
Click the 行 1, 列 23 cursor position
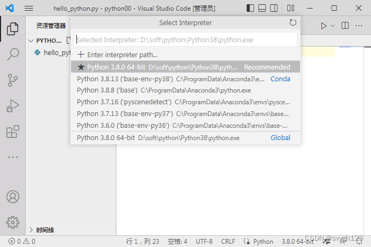pyautogui.click(x=143, y=241)
